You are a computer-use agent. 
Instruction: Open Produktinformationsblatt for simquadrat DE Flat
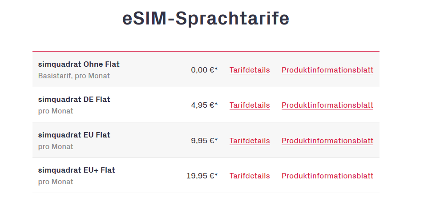[327, 105]
